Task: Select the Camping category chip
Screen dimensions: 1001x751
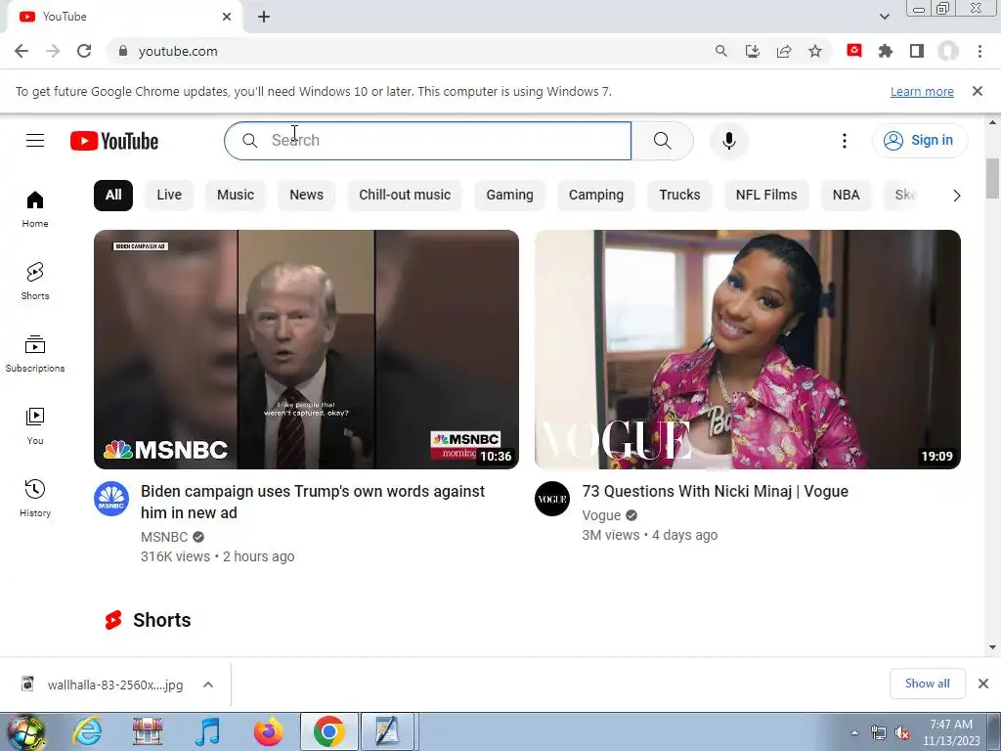Action: (x=596, y=195)
